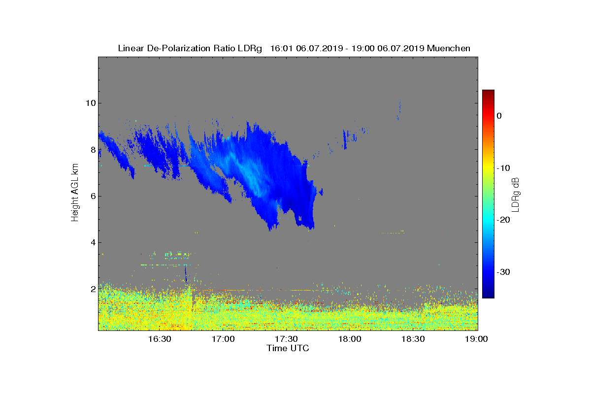Viewport: 591px width, 394px height.
Task: Click the 17:00 time tick label
Action: click(x=223, y=339)
